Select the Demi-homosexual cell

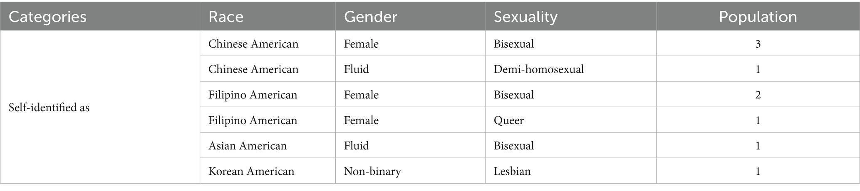[539, 69]
